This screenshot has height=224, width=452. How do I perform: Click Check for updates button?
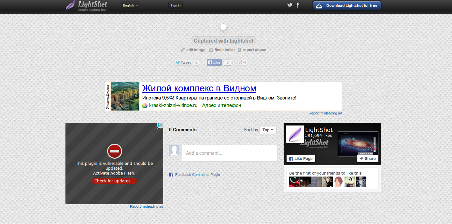click(114, 181)
